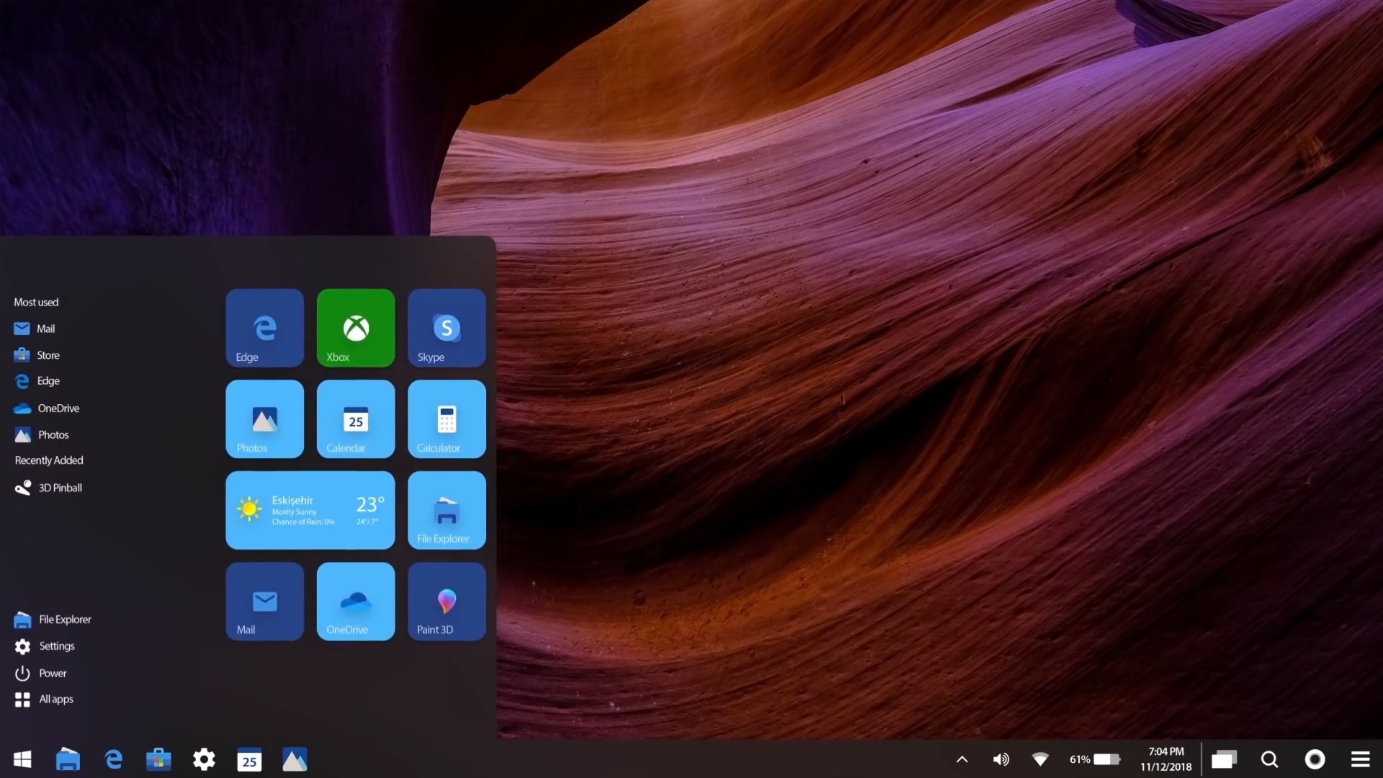Open the Calendar tile showing 25

click(355, 419)
